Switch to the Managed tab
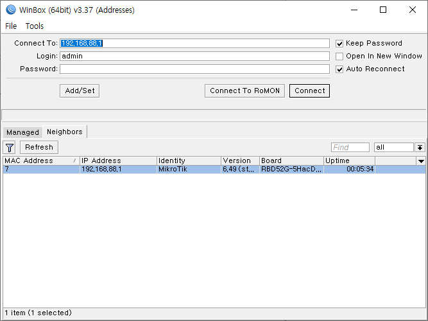The image size is (428, 321). point(22,132)
